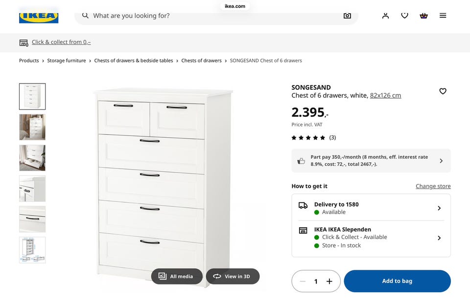Image resolution: width=470 pixels, height=302 pixels.
Task: Open wishlist heart in header
Action: pos(404,16)
